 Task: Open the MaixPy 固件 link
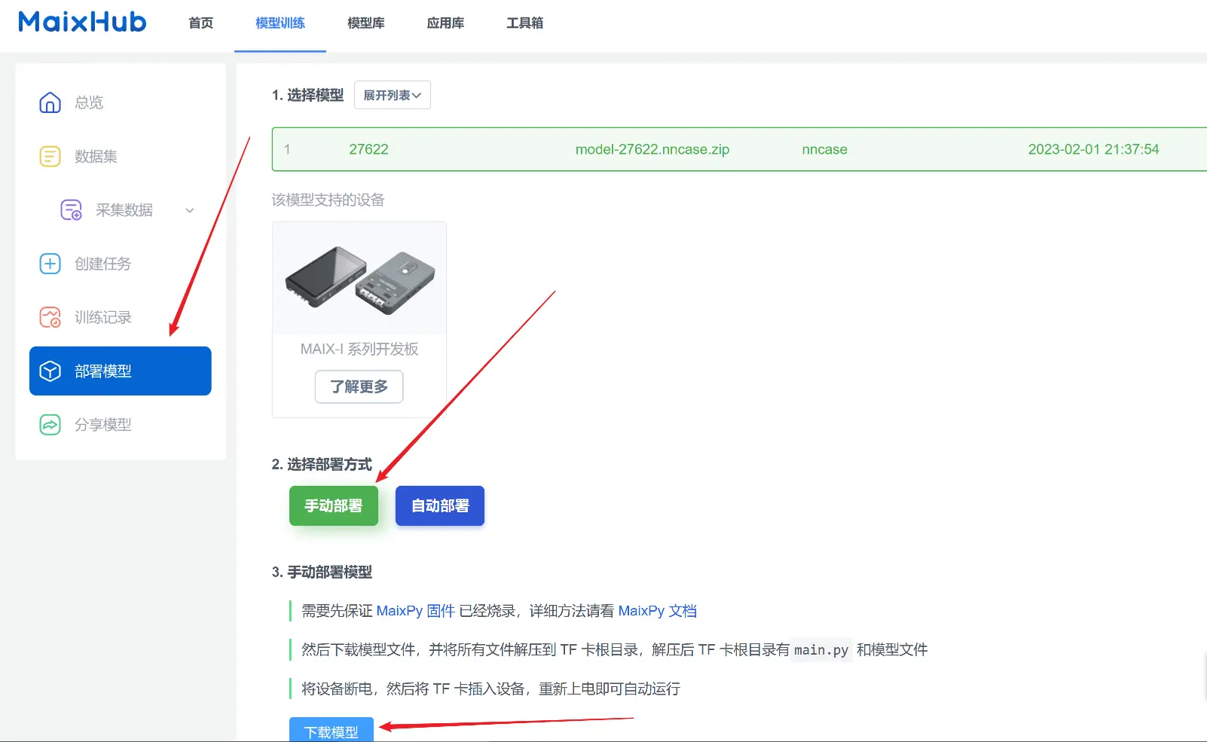[416, 611]
